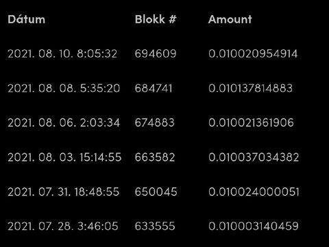
Task: Click amount 0.010003140459
Action: 254,226
